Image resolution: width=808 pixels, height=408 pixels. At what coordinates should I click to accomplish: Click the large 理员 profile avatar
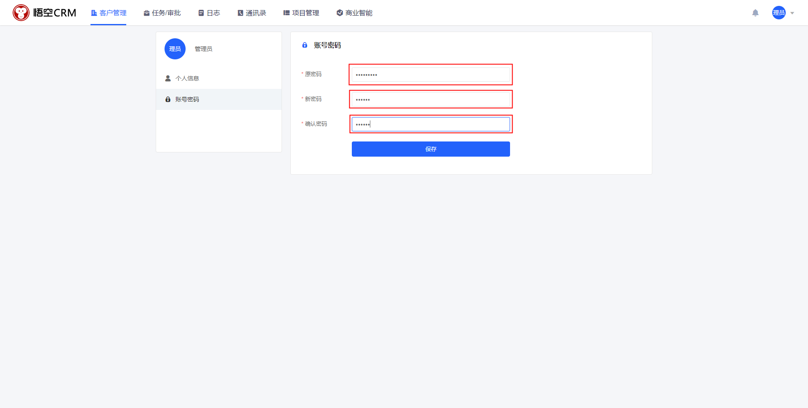pyautogui.click(x=175, y=49)
